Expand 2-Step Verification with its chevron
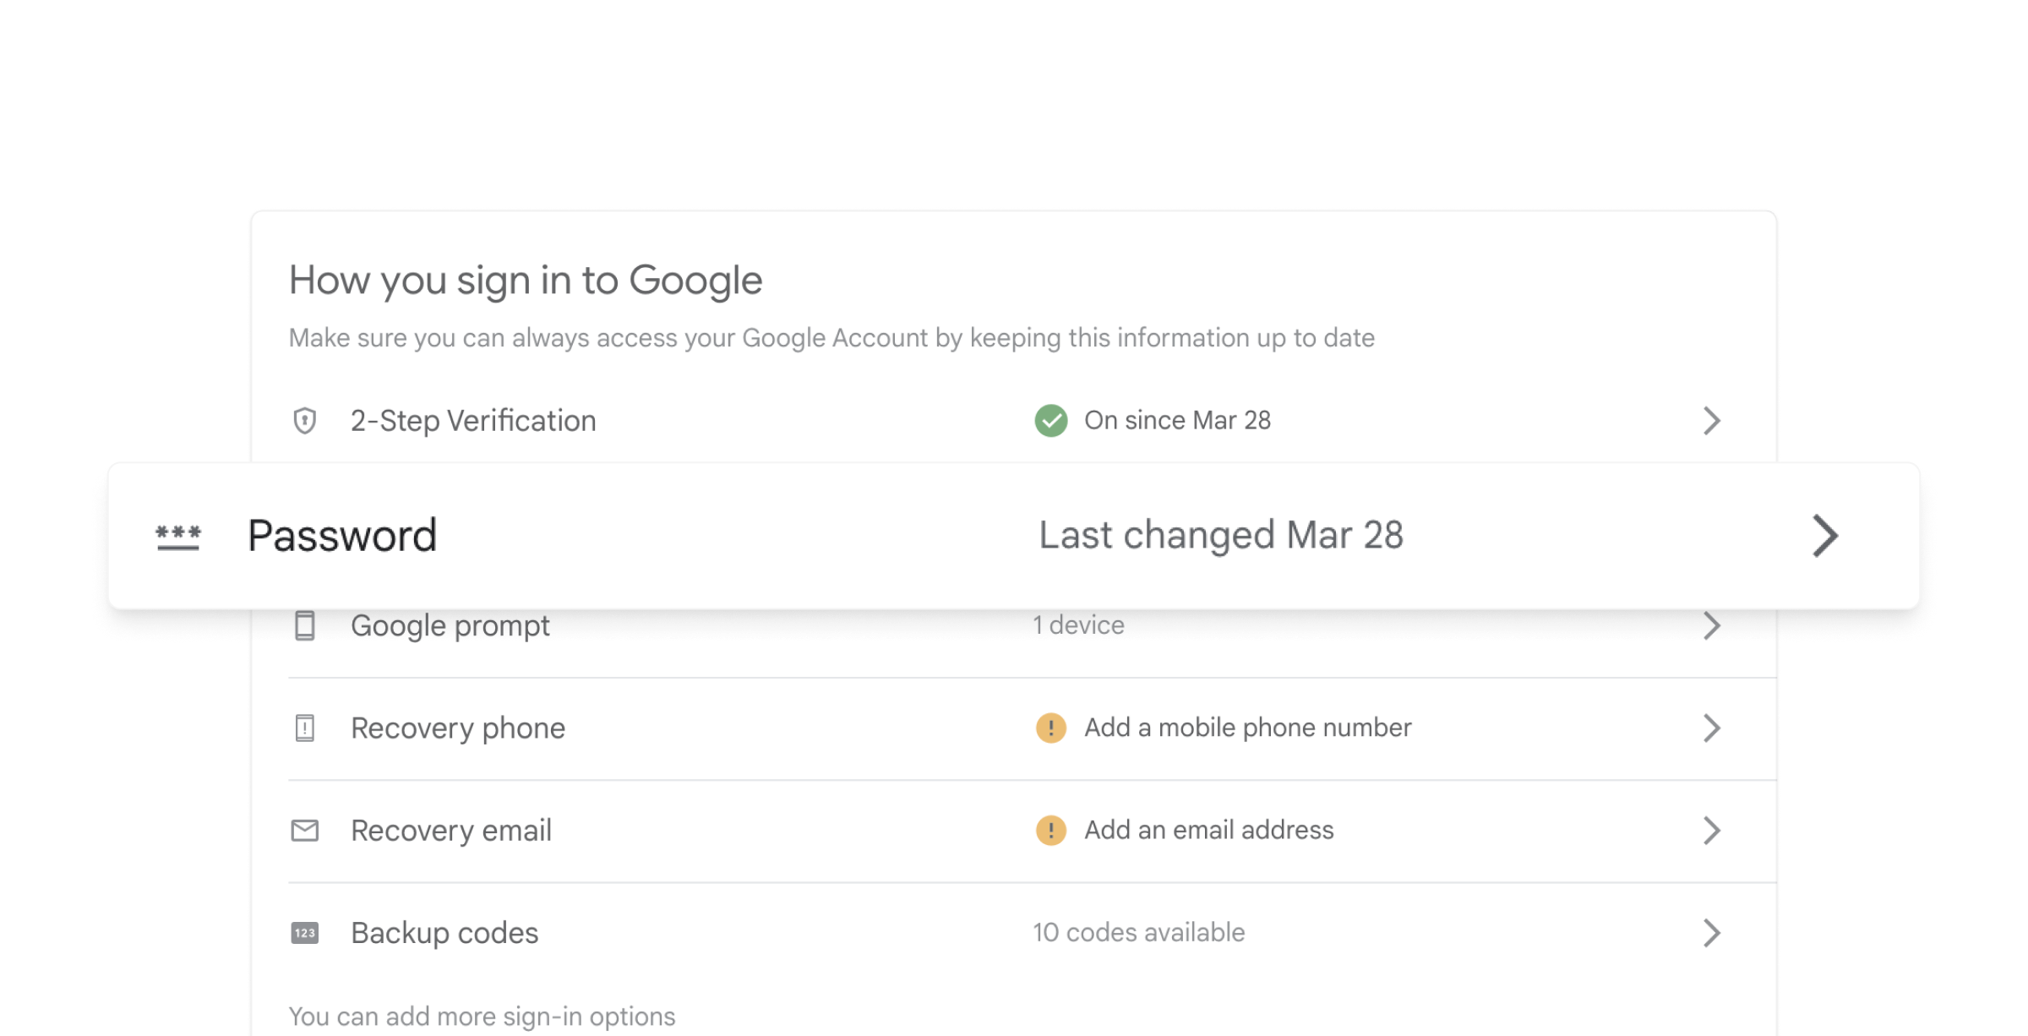2028x1036 pixels. click(x=1712, y=421)
